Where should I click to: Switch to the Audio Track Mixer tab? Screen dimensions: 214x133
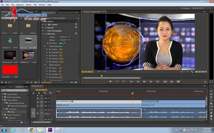(67, 13)
